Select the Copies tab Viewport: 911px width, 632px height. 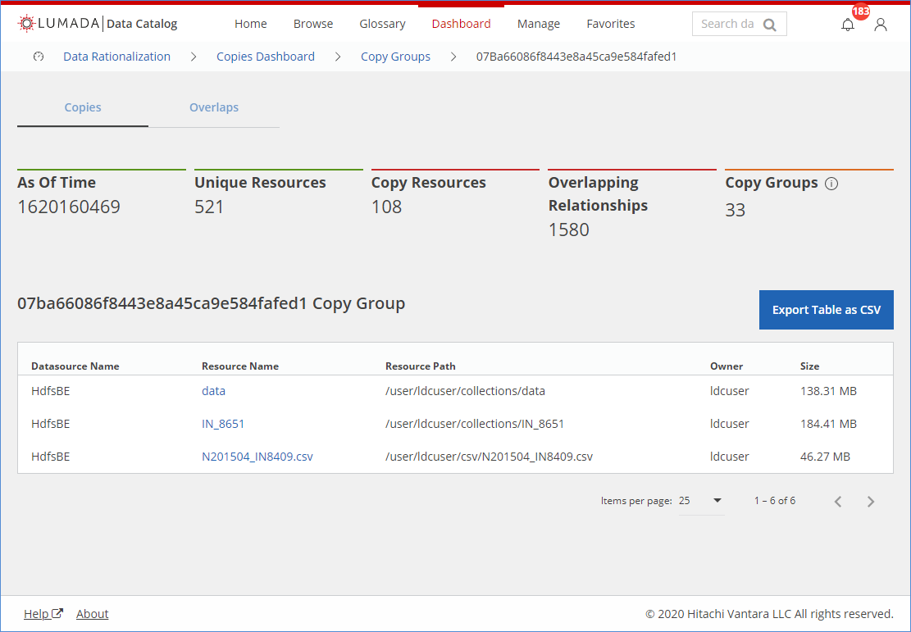pyautogui.click(x=82, y=107)
